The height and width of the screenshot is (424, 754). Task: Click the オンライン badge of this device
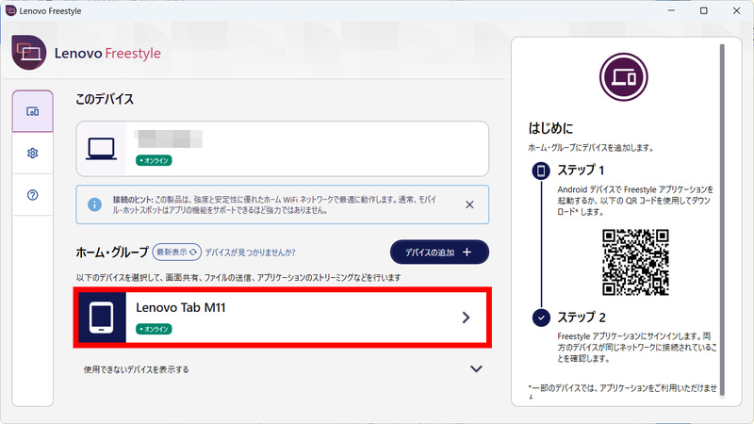tap(154, 160)
